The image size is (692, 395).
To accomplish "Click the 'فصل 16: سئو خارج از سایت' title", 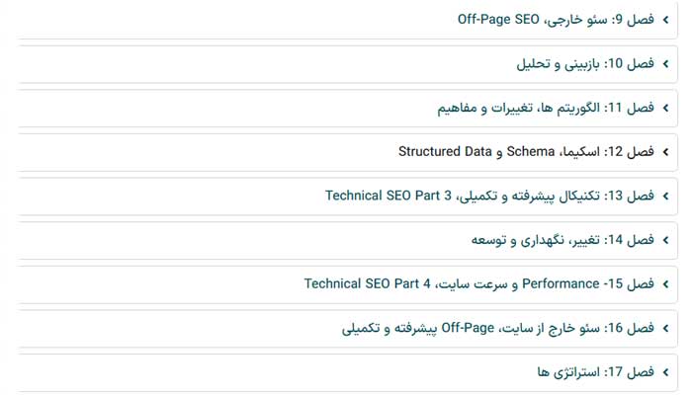I will [x=497, y=328].
